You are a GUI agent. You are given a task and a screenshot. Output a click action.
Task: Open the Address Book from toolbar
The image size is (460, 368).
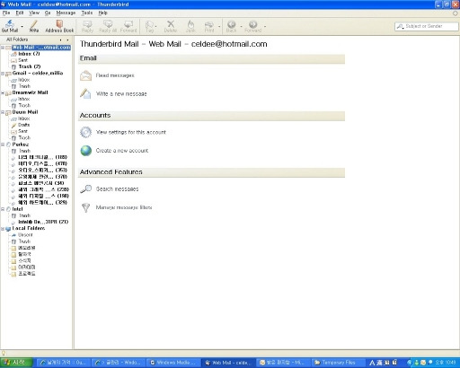pyautogui.click(x=59, y=26)
